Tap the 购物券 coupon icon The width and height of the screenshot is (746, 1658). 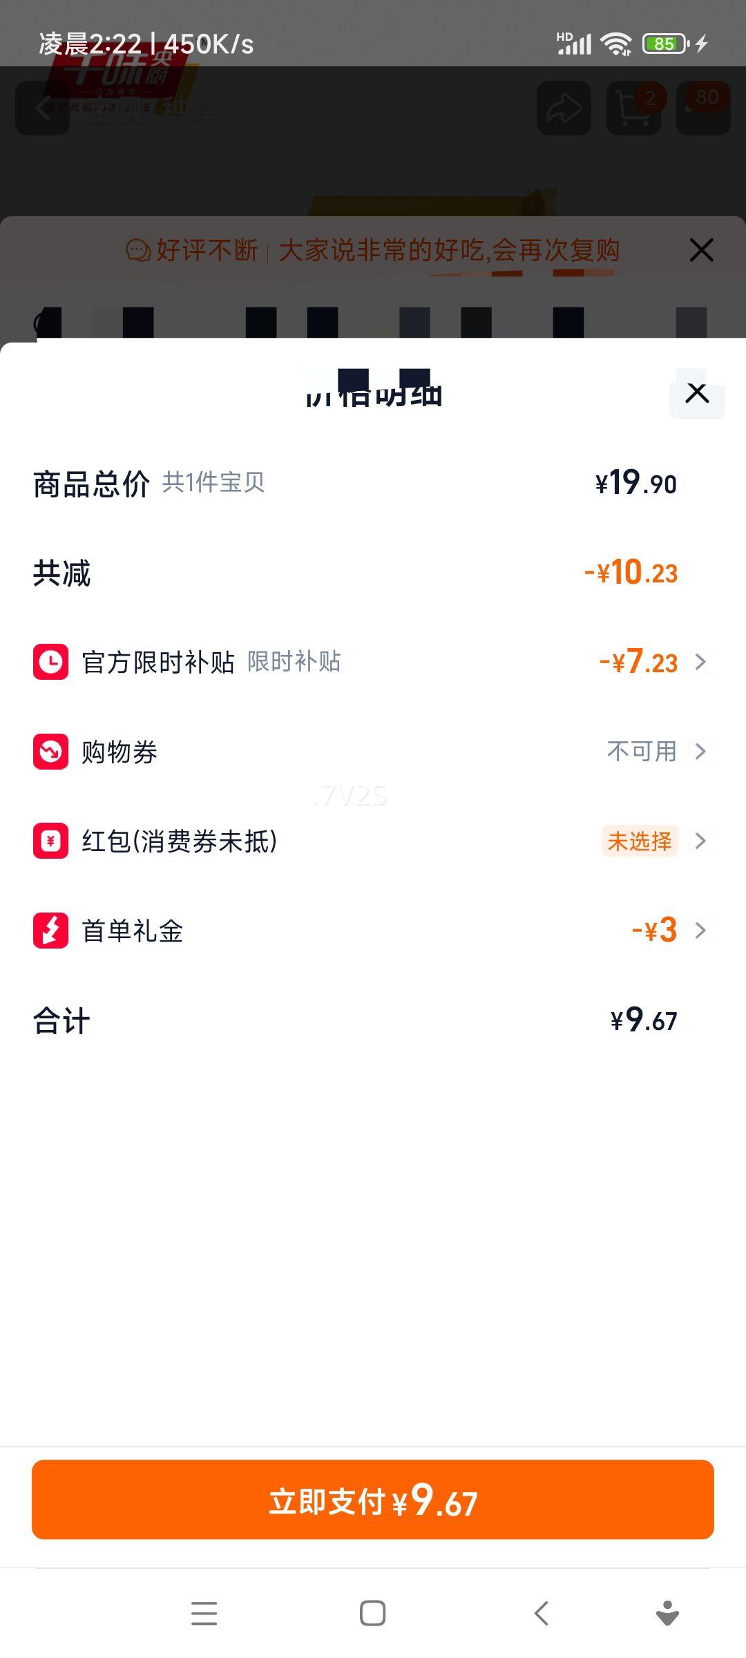coord(50,752)
